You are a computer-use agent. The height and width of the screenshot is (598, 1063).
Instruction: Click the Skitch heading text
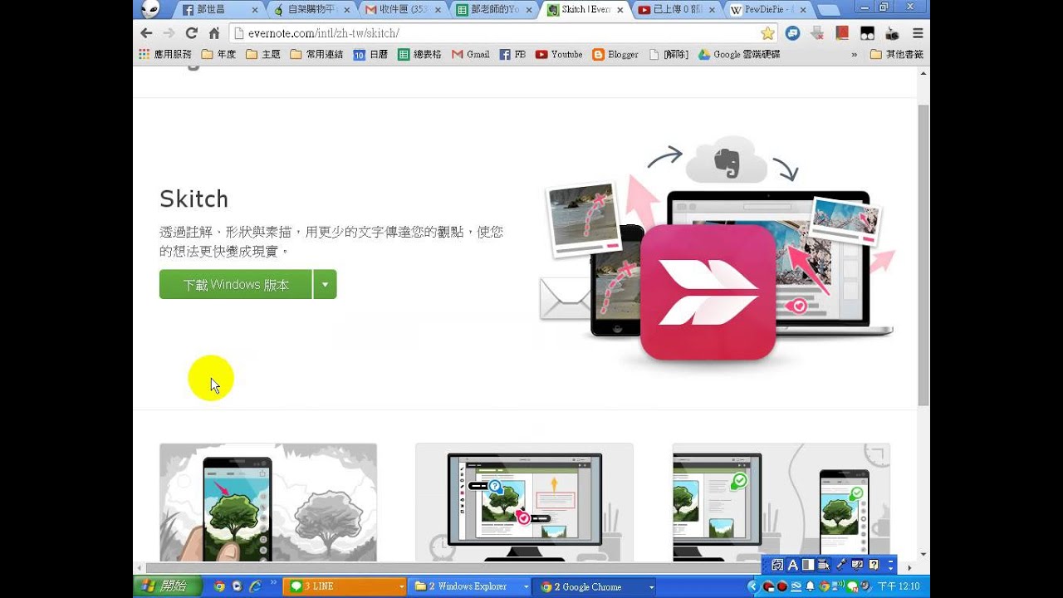click(x=193, y=199)
